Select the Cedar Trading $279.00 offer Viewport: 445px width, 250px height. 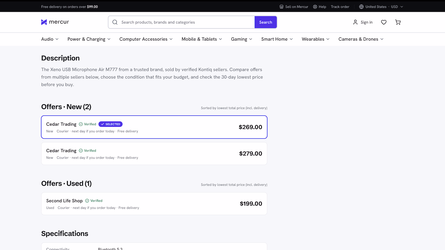(154, 154)
